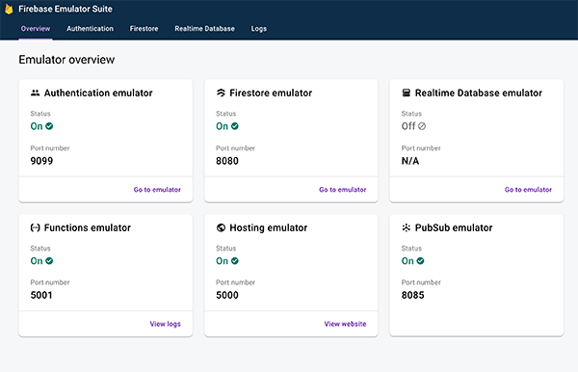The height and width of the screenshot is (372, 578).
Task: Click Status label in Realtime Database card
Action: 411,114
